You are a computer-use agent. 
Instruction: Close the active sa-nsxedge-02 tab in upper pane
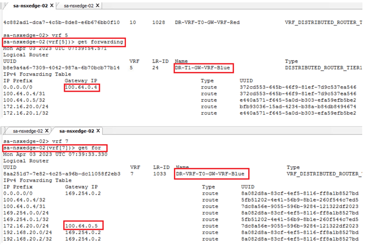coord(52,5)
